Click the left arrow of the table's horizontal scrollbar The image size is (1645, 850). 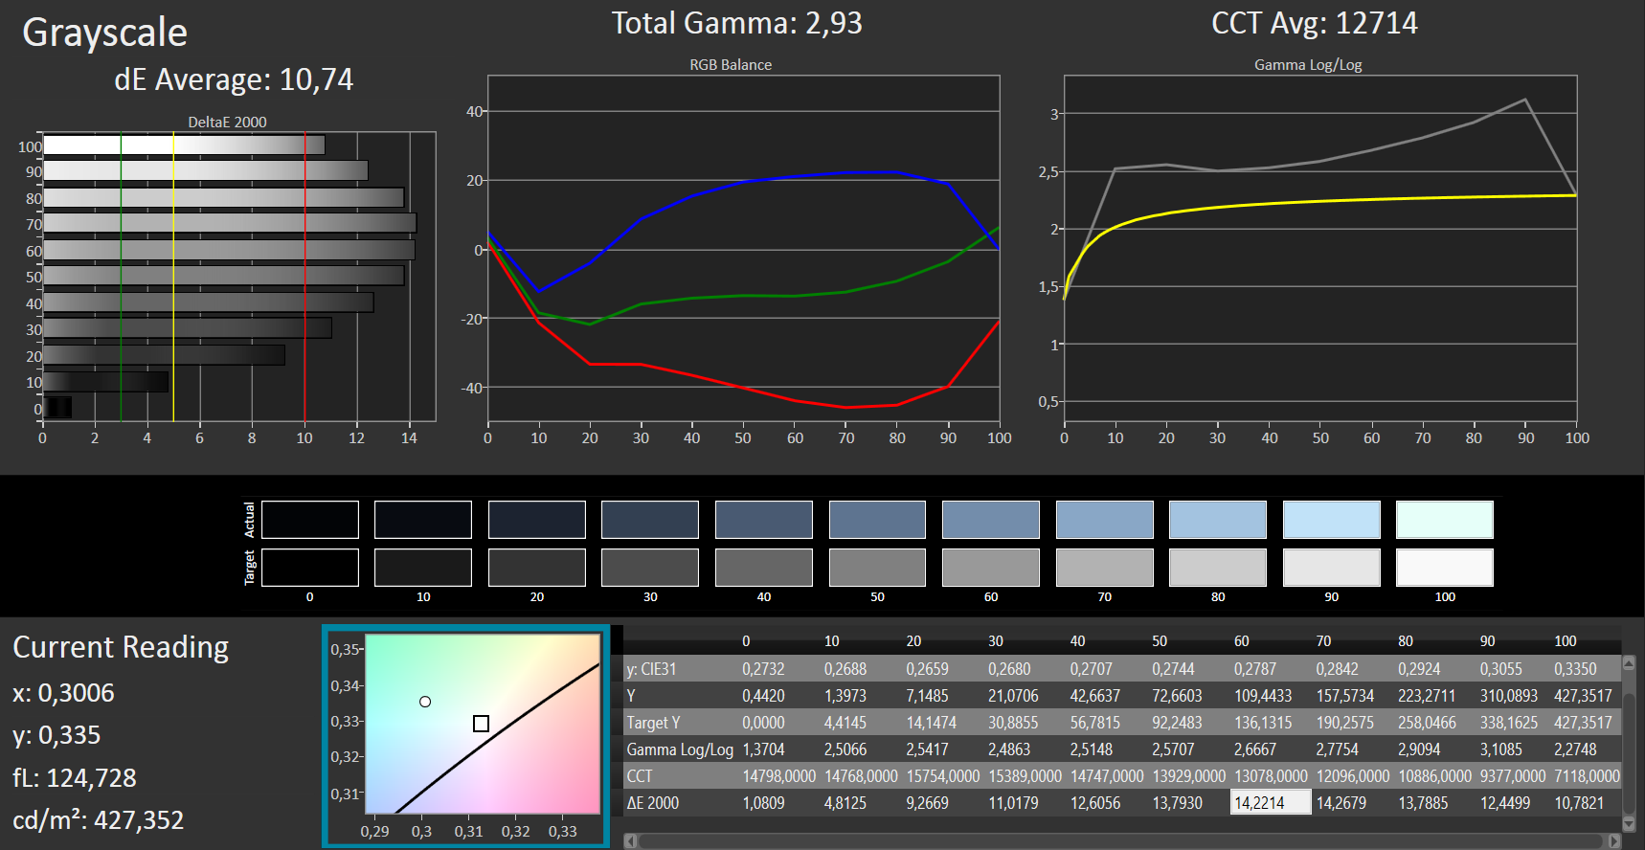(x=630, y=841)
